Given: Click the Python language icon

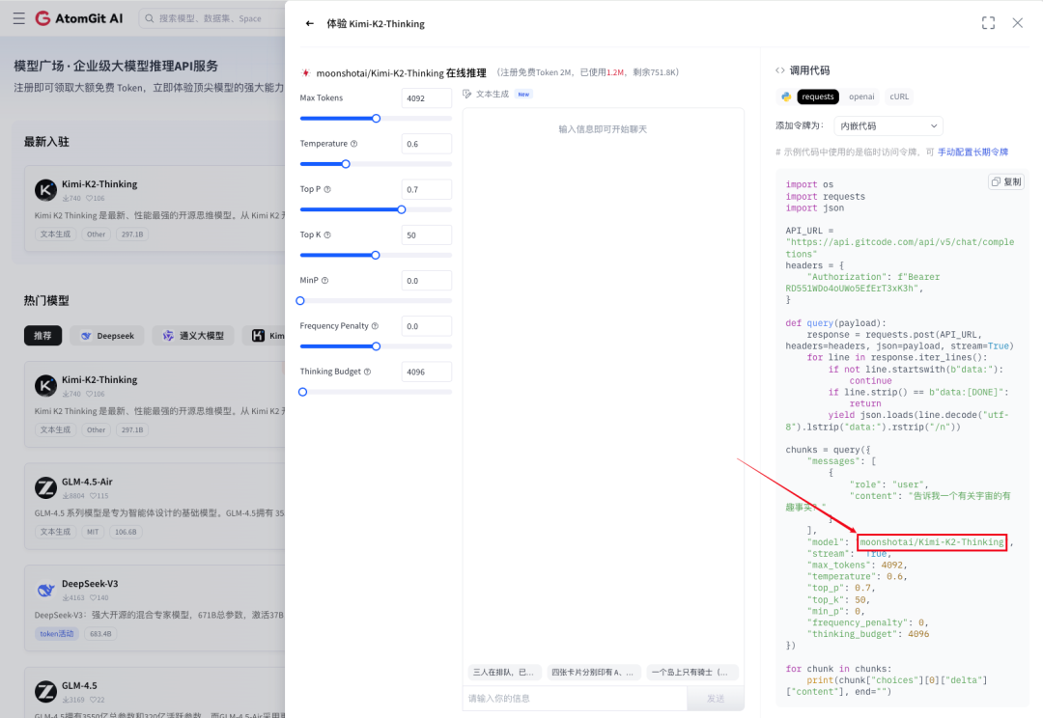Looking at the screenshot, I should [x=786, y=97].
